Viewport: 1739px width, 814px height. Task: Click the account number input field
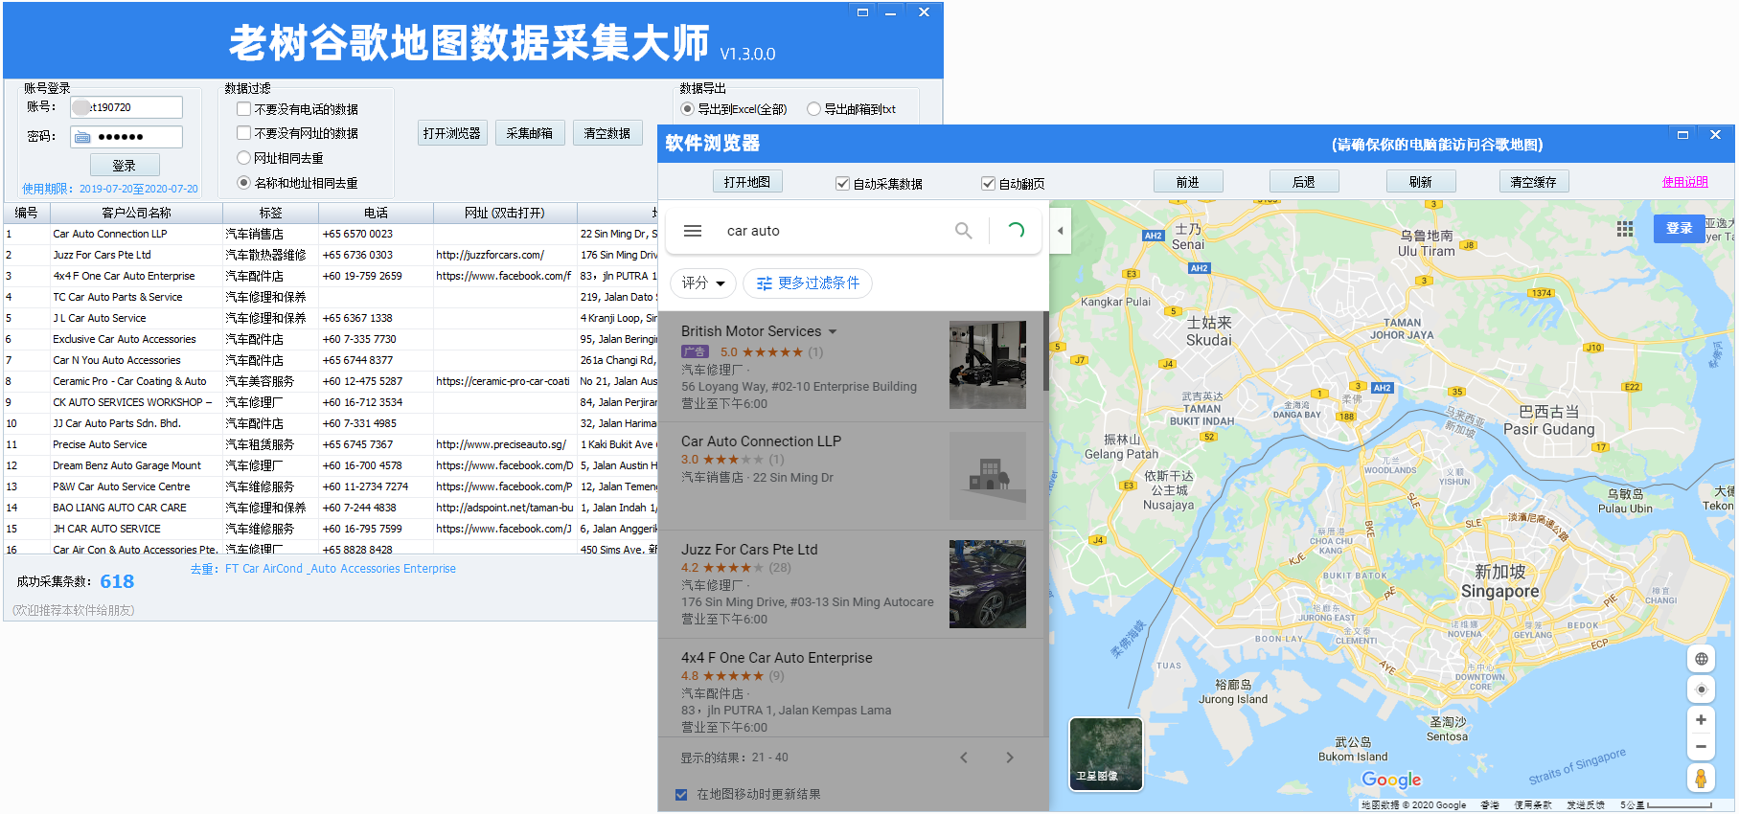pyautogui.click(x=126, y=107)
